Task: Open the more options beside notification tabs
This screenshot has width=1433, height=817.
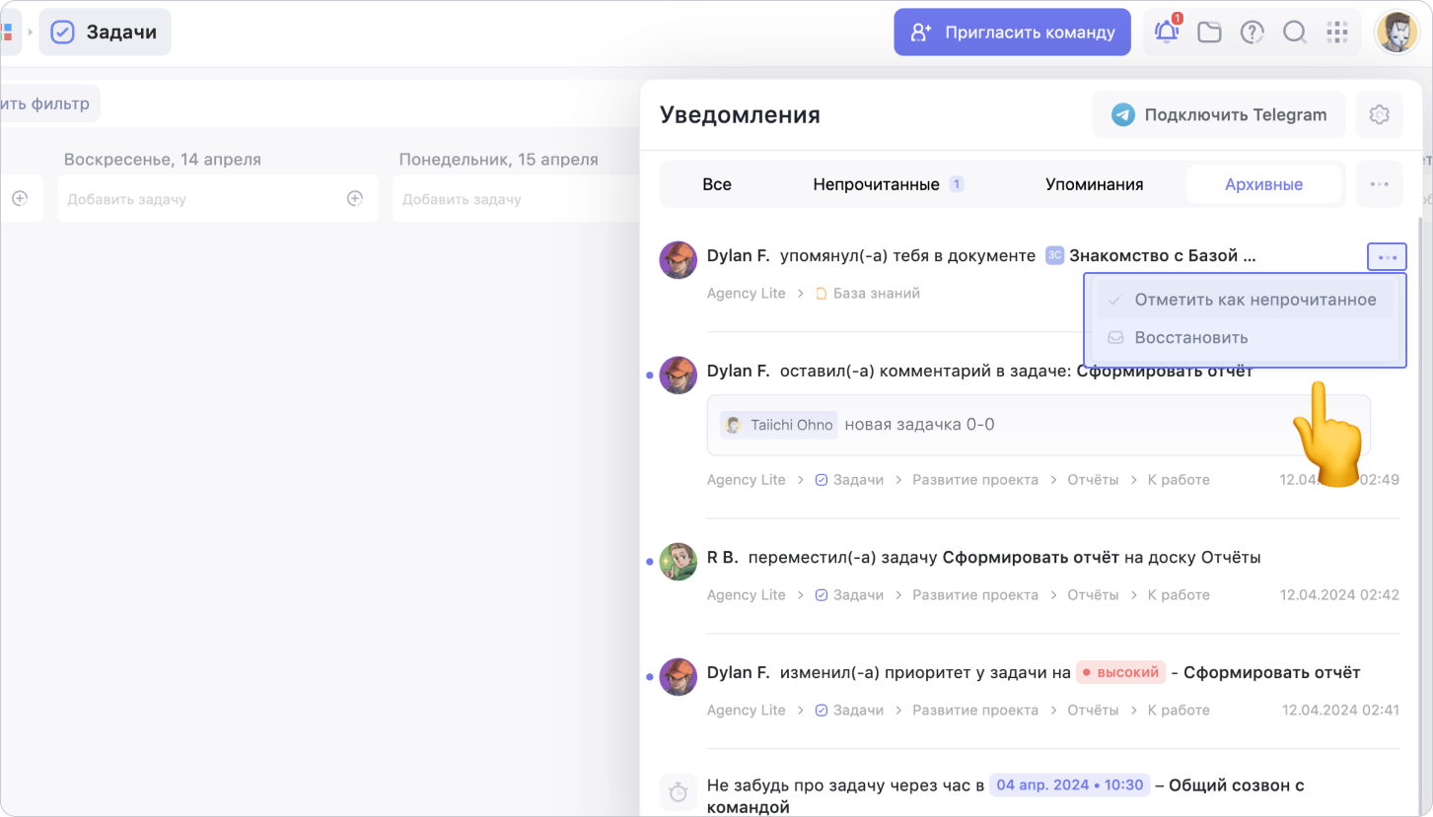Action: coord(1379,184)
